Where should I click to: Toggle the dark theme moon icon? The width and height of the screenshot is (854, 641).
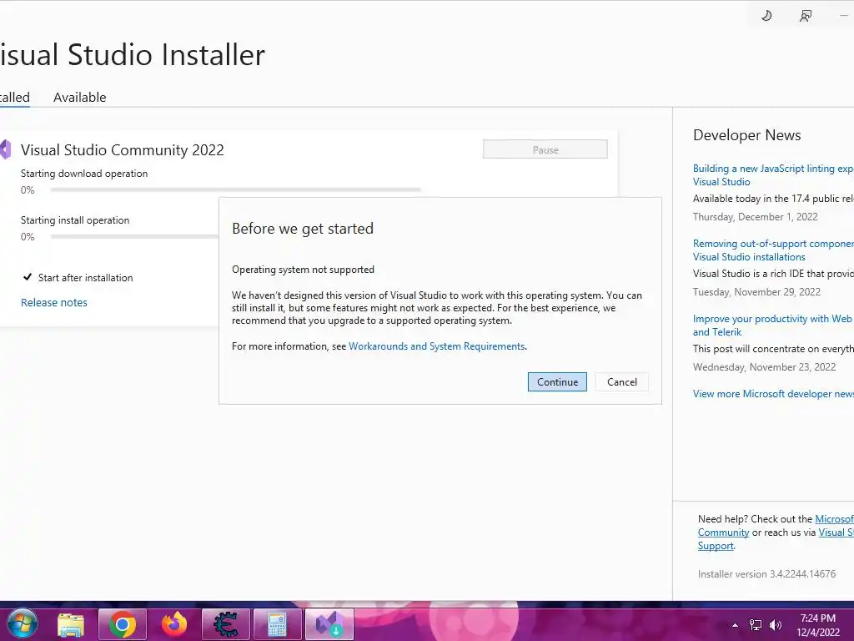tap(767, 15)
